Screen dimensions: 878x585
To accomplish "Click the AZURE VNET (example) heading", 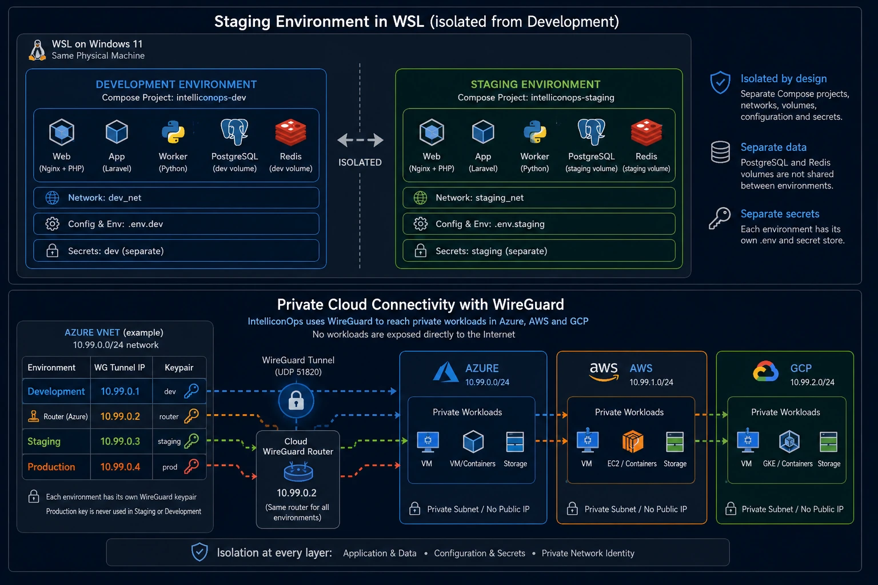I will coord(114,332).
